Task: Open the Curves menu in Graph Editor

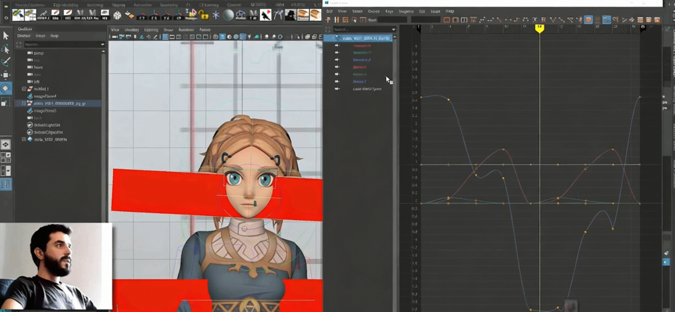Action: (x=374, y=12)
